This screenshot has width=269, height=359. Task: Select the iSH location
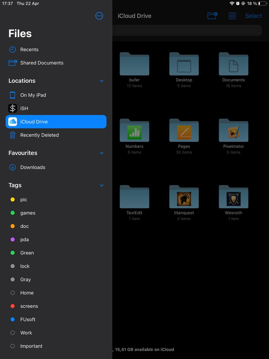tap(56, 108)
